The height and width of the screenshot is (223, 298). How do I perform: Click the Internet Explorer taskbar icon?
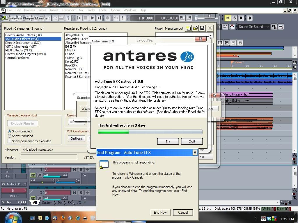click(x=78, y=218)
